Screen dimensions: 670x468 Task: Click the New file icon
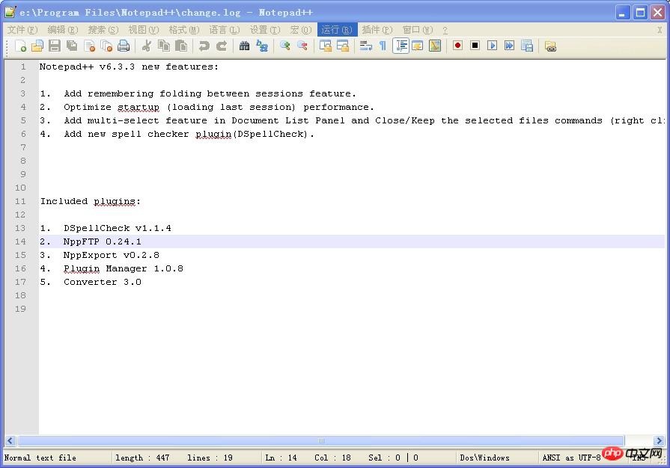click(x=21, y=46)
